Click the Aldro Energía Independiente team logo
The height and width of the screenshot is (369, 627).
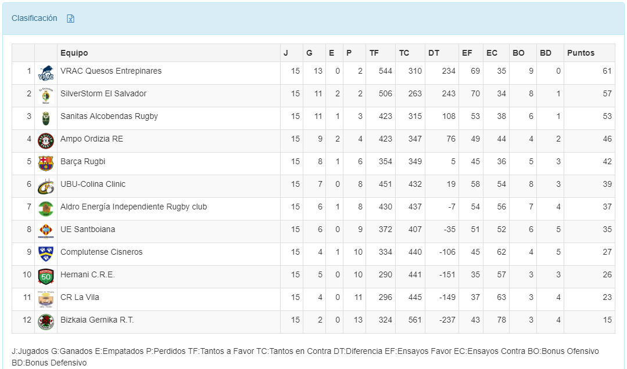click(x=46, y=209)
